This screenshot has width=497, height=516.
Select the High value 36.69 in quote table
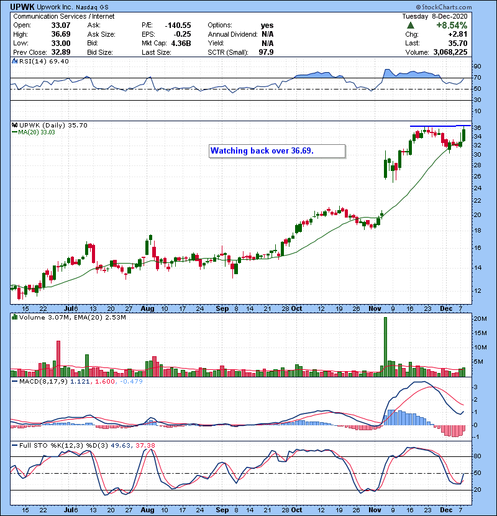pyautogui.click(x=61, y=34)
